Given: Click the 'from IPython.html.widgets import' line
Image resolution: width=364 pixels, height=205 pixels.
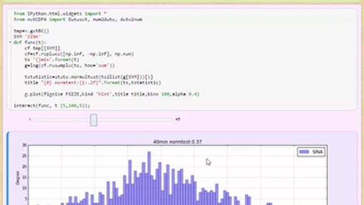Looking at the screenshot, I should click(60, 14).
